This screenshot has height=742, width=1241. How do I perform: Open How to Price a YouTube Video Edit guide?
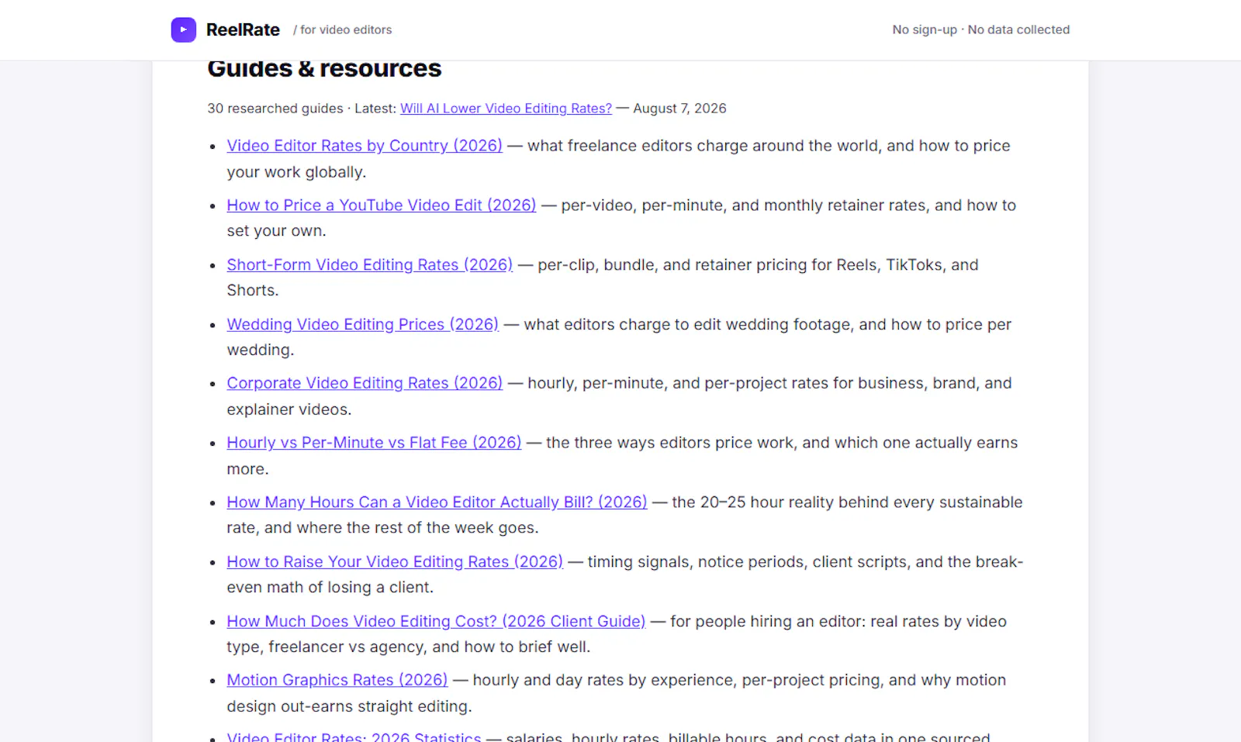(382, 205)
